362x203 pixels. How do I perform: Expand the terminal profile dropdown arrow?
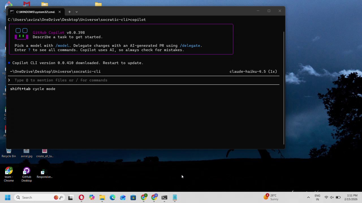click(76, 12)
